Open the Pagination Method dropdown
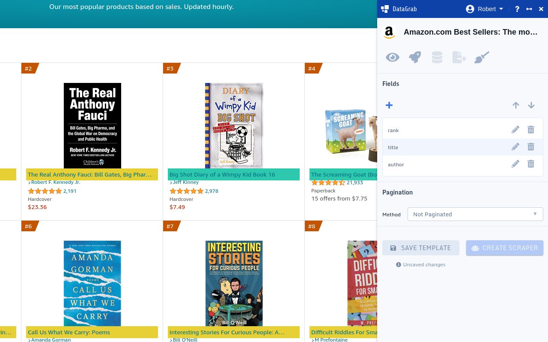Screen dimensions: 548x342 click(475, 214)
